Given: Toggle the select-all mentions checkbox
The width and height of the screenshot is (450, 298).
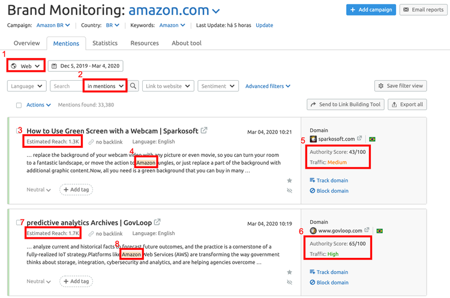Looking at the screenshot, I should click(x=19, y=105).
